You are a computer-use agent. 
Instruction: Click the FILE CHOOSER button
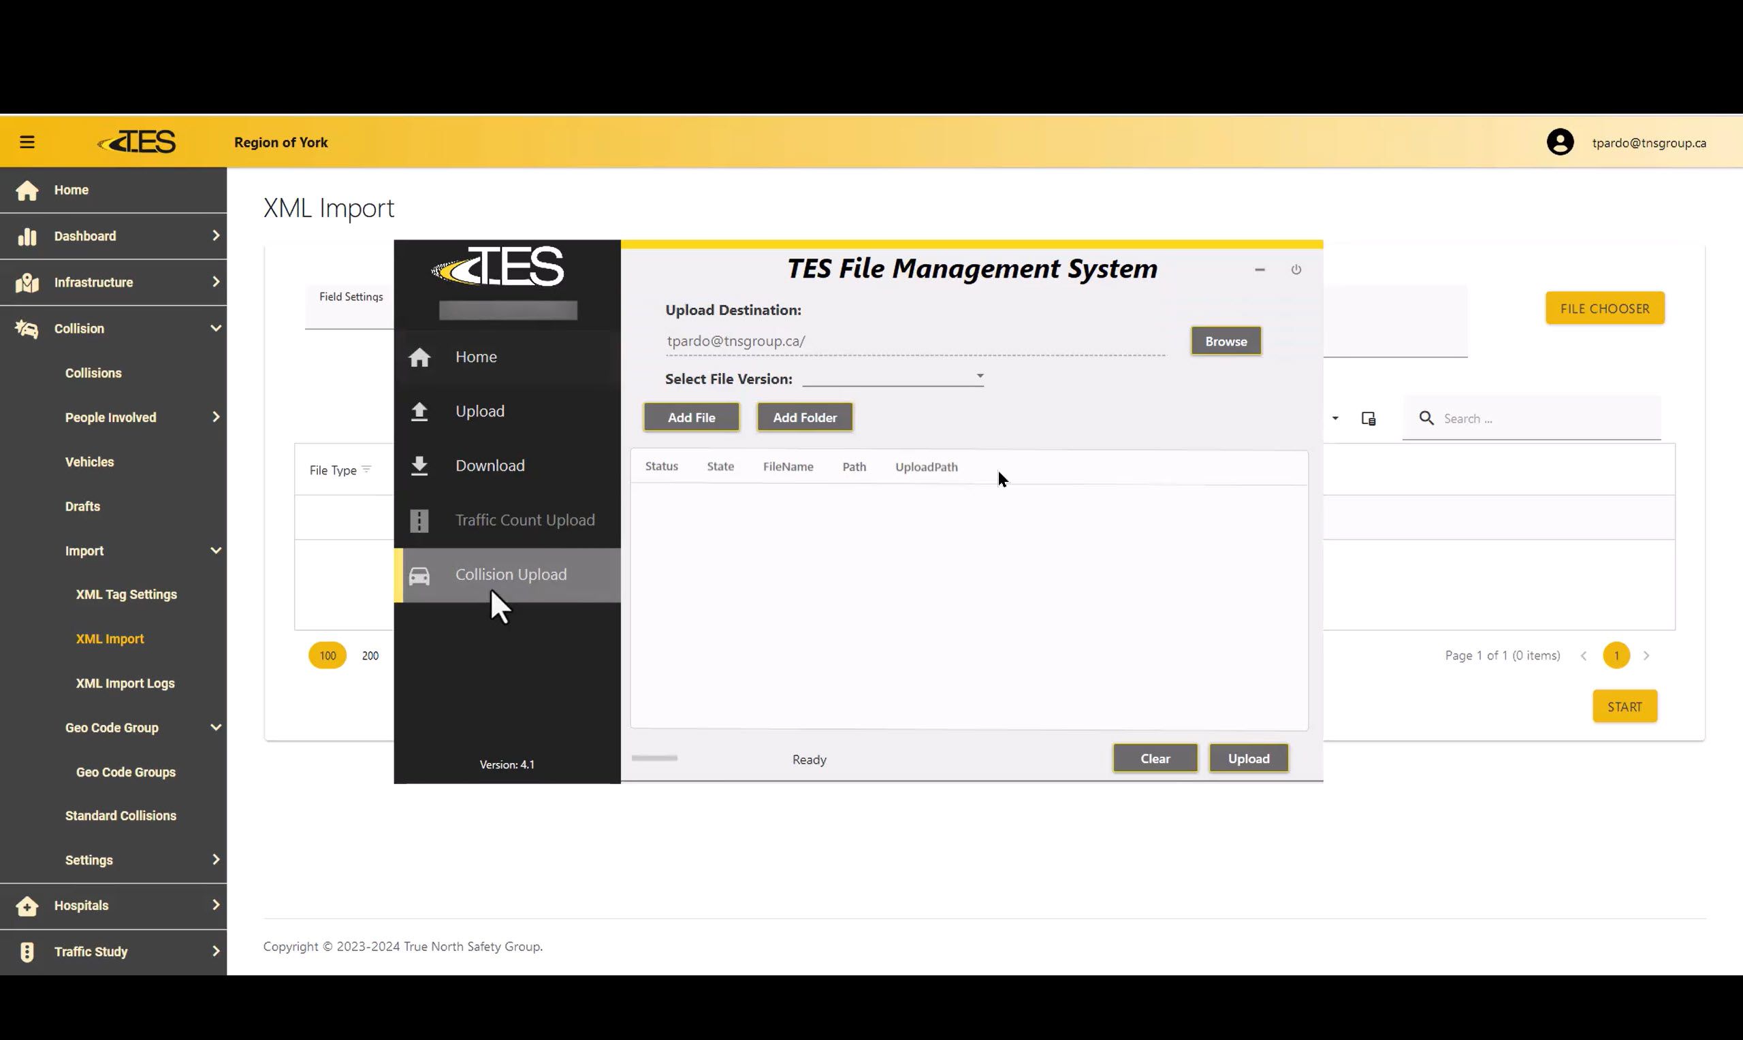(x=1603, y=308)
